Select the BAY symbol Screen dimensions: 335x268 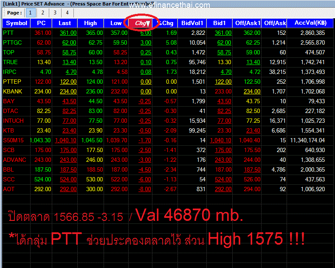[x=8, y=102]
